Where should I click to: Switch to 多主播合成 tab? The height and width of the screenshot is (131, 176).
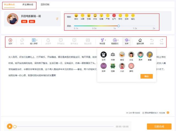pos(28,4)
